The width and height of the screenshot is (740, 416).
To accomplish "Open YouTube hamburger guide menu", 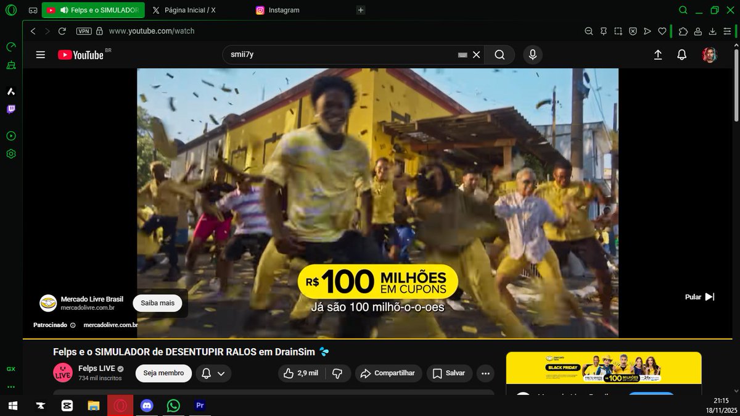I will pos(41,54).
